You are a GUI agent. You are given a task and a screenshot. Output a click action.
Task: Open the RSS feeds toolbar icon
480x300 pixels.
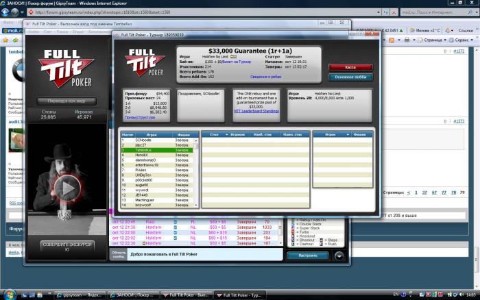point(392,40)
